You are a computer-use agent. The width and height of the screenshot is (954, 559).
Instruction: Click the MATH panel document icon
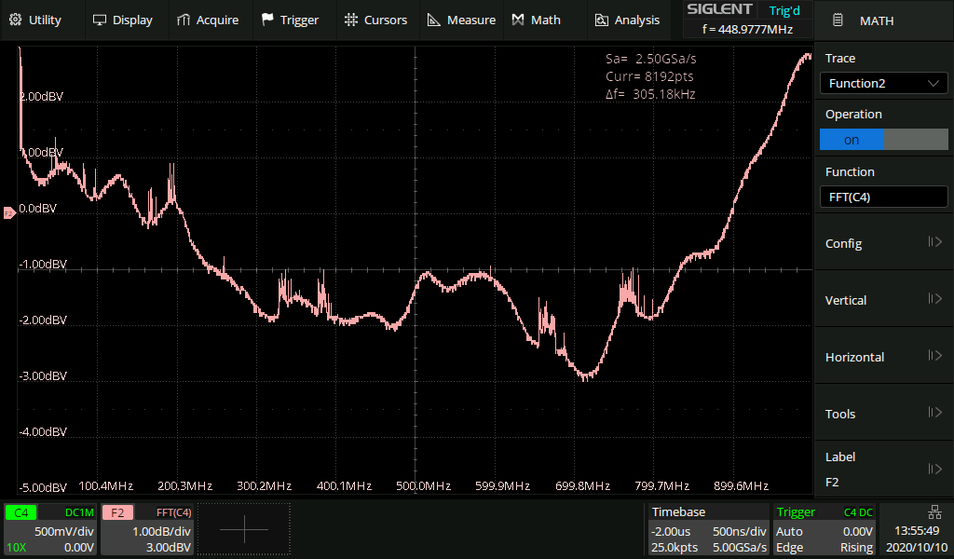click(x=838, y=20)
